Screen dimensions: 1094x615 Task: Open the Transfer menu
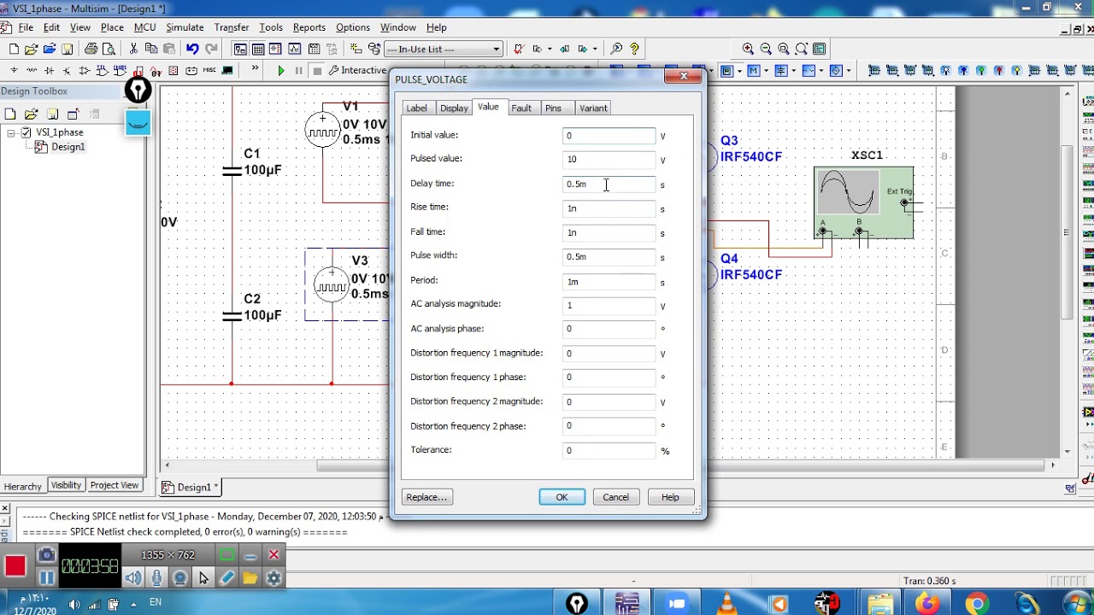click(231, 27)
